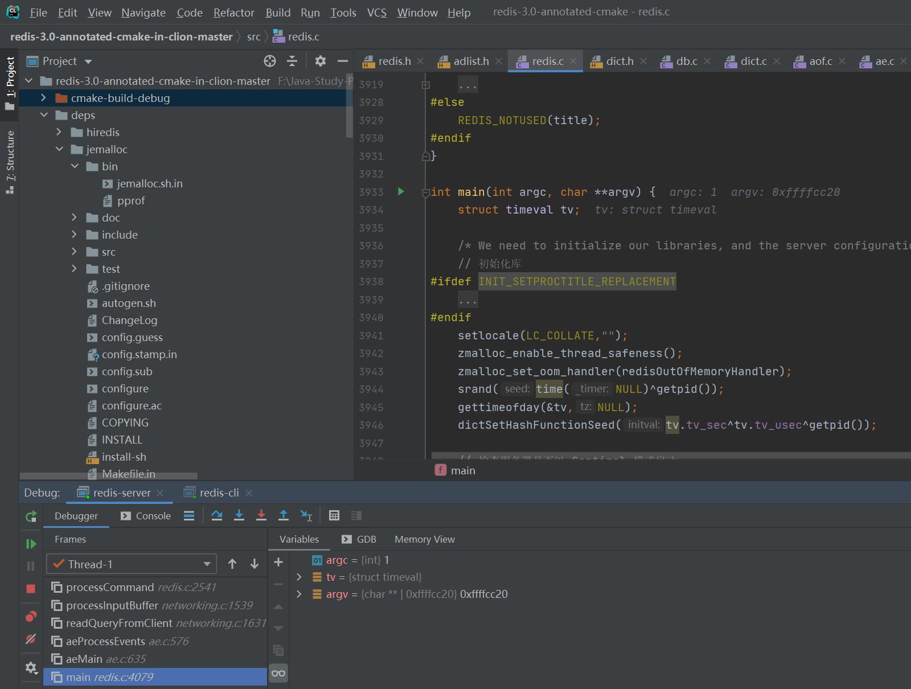Click the Project tree horizontal scrollbar
The image size is (911, 689).
[x=108, y=475]
